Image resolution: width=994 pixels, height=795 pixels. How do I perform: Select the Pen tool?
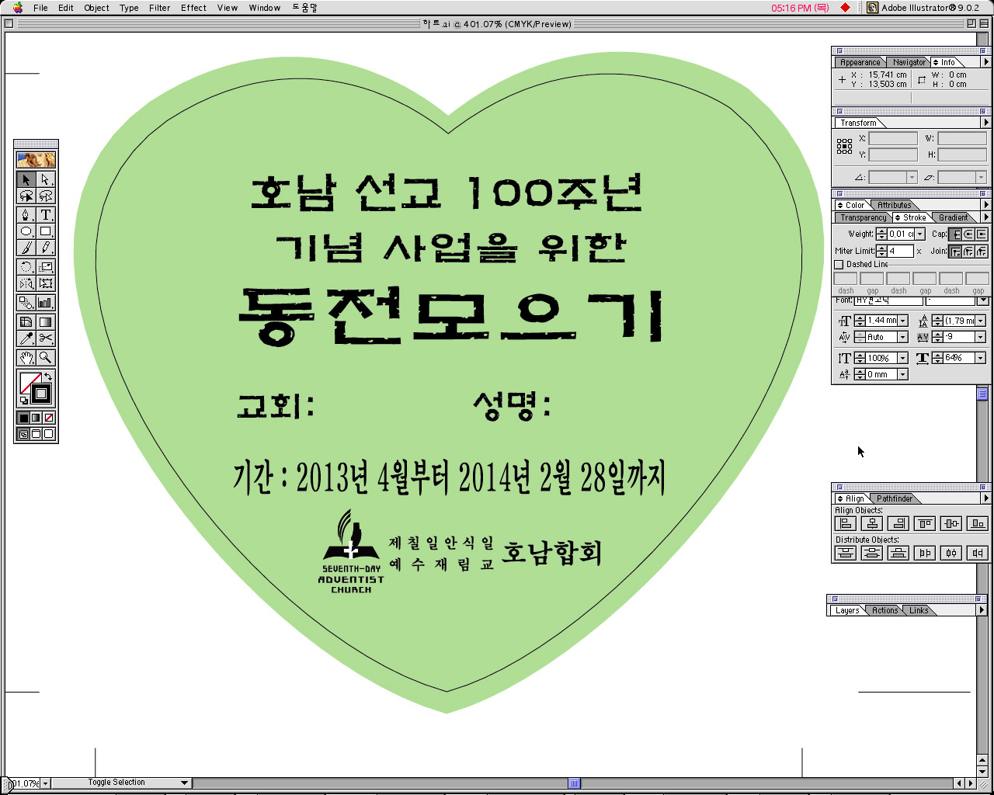pos(26,215)
